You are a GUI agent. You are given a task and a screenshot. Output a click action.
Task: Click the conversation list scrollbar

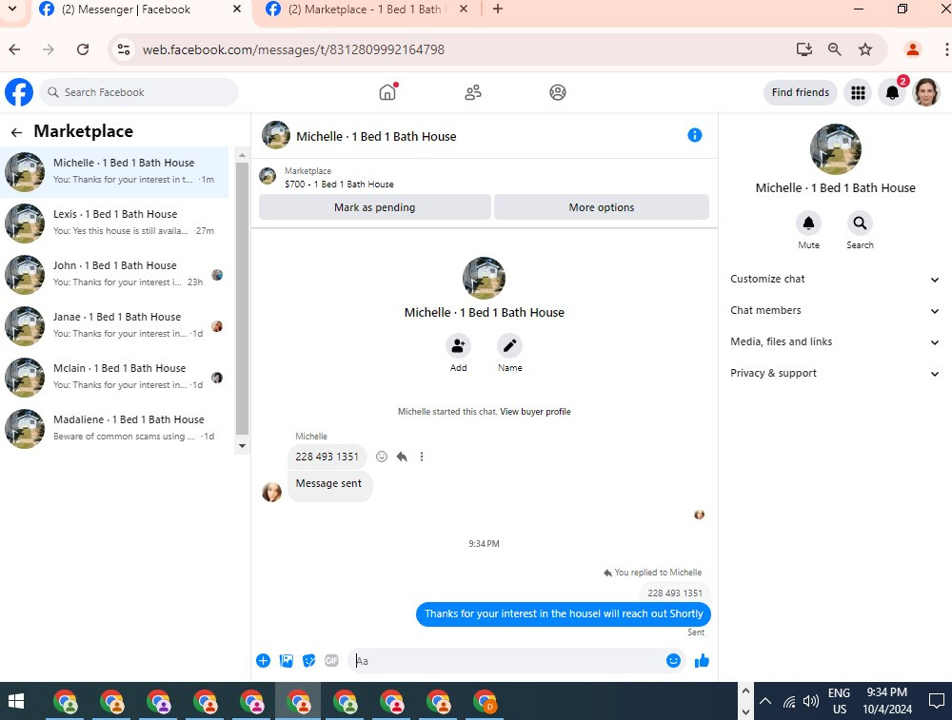(242, 299)
